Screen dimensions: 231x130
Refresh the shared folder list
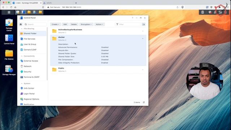pyautogui.click(x=144, y=102)
